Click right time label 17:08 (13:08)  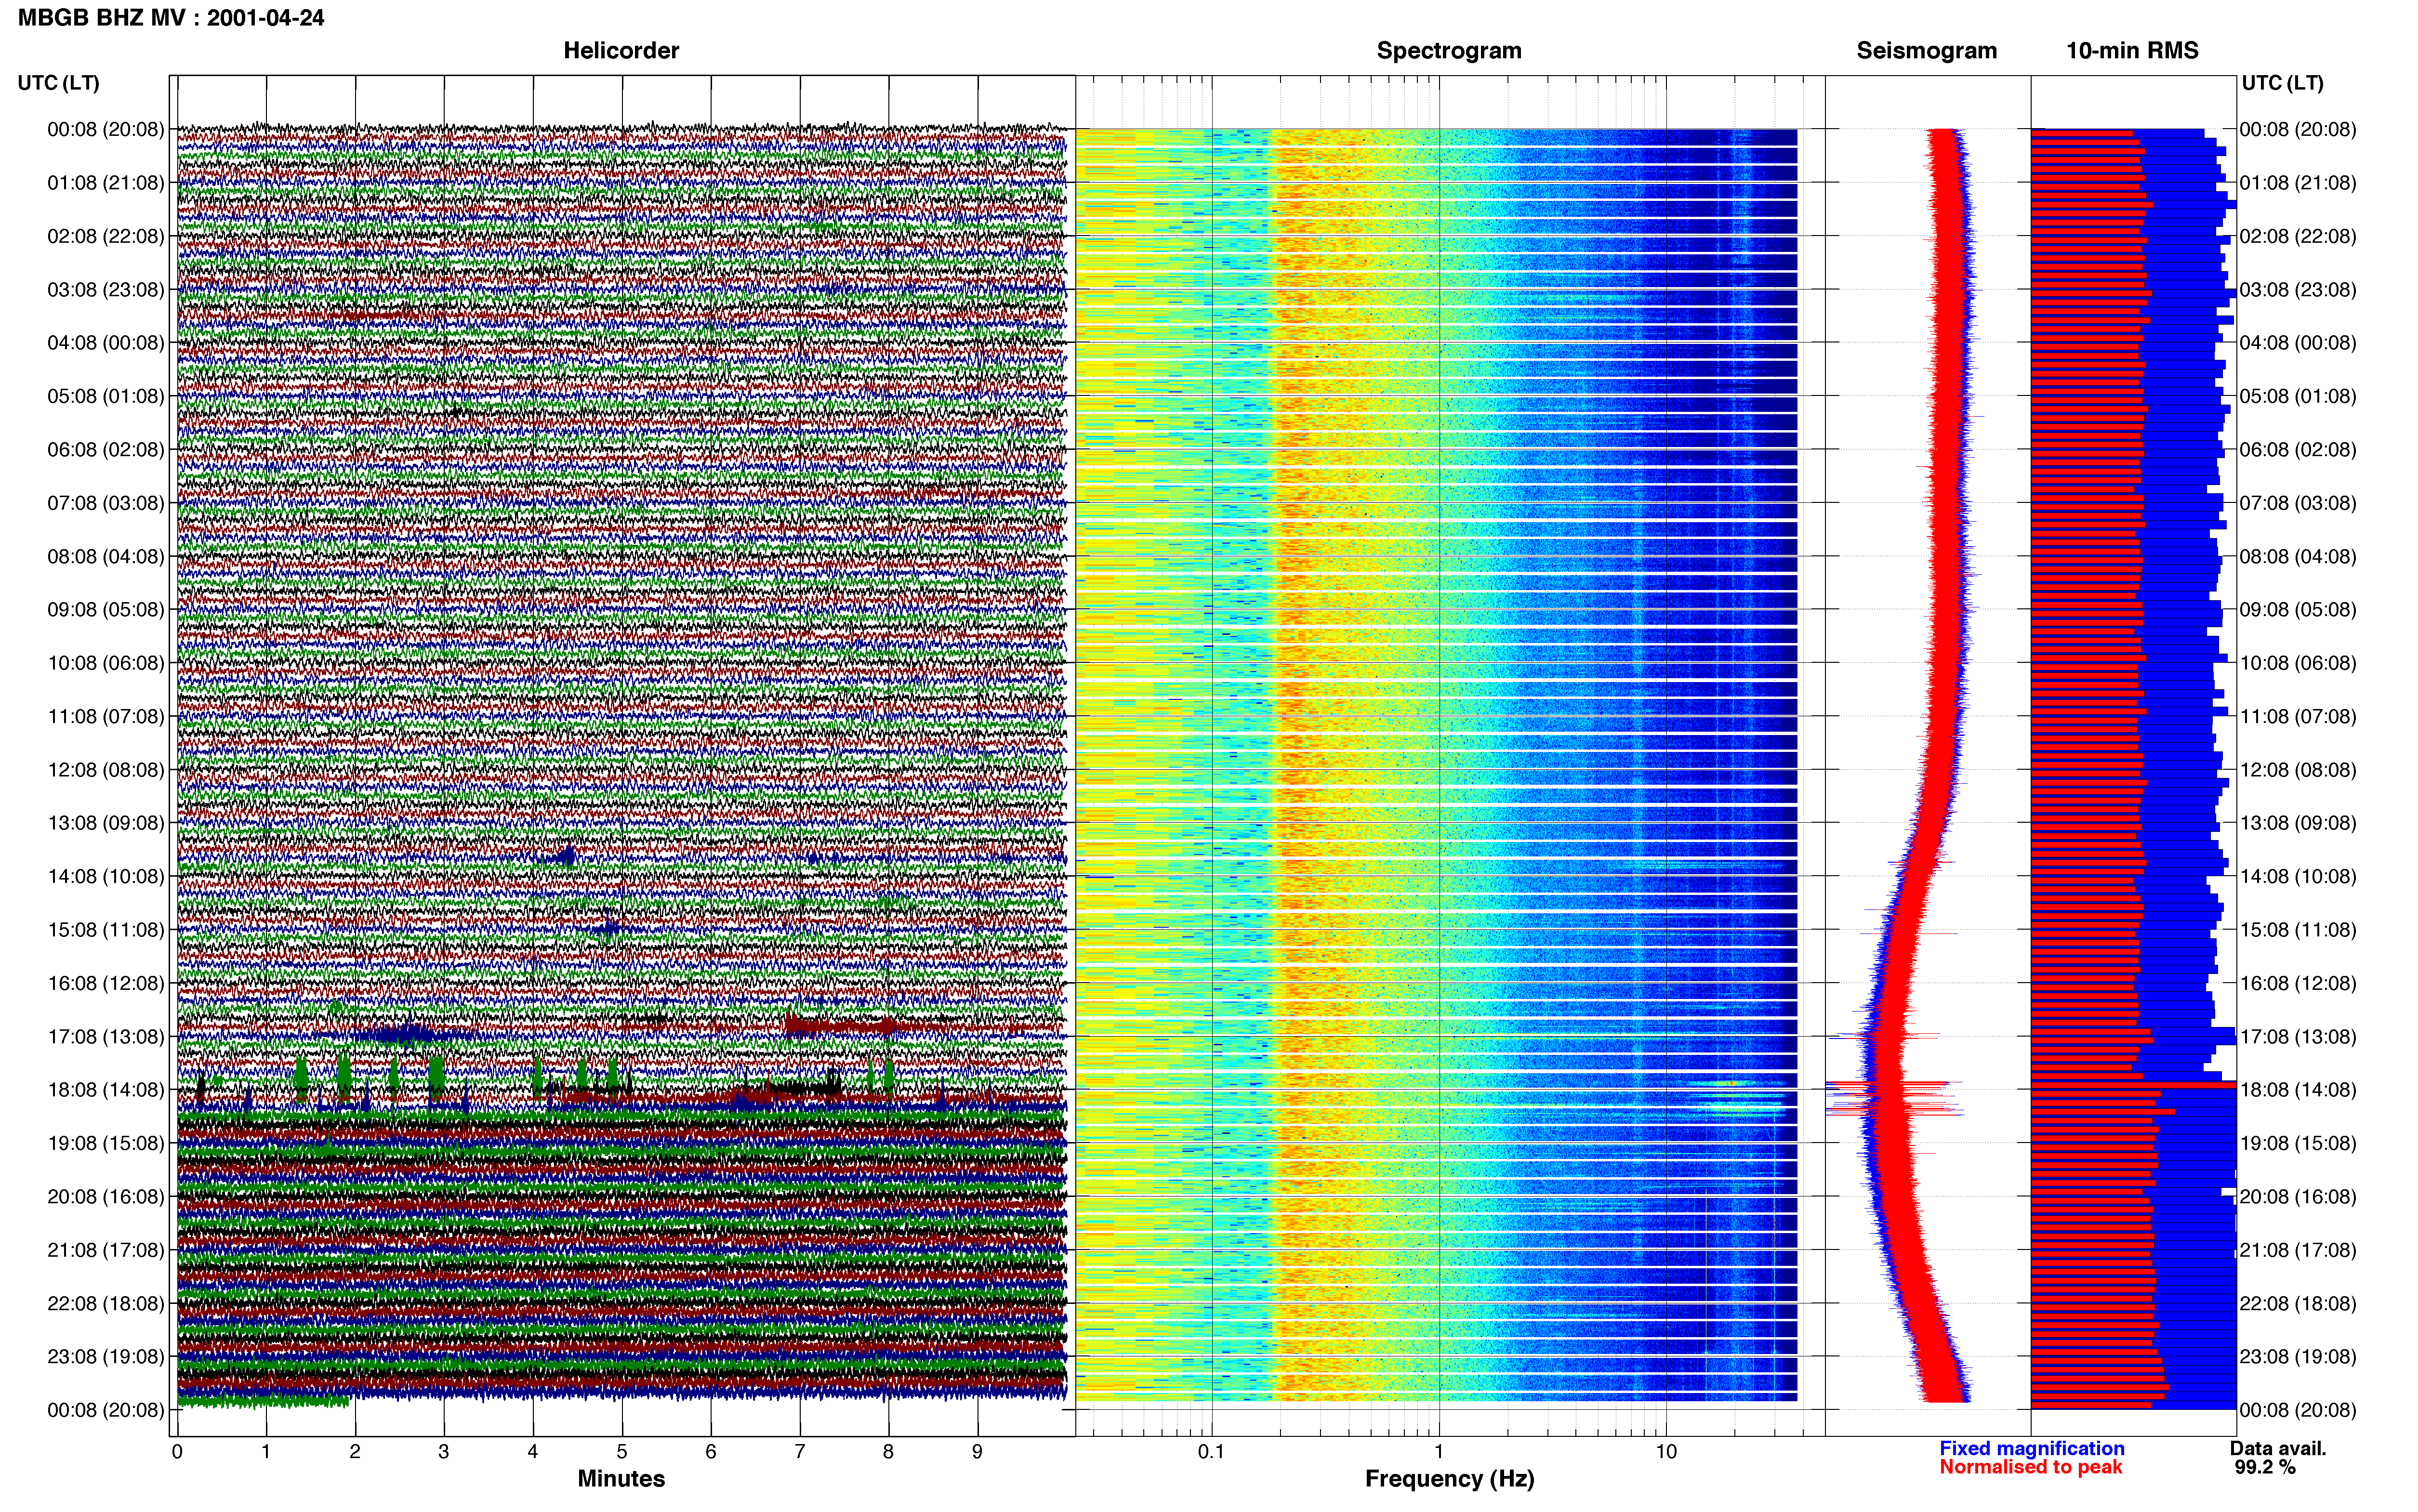2297,1037
